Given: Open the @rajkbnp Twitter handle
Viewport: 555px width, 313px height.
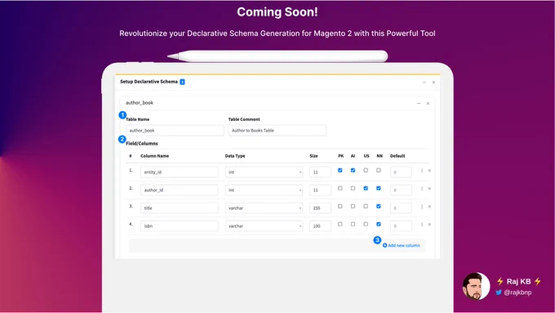Looking at the screenshot, I should pyautogui.click(x=517, y=293).
